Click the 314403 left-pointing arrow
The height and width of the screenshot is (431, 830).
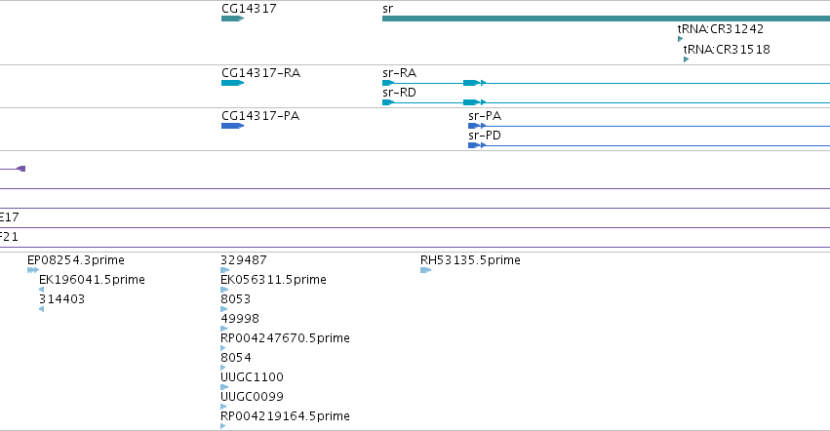(x=41, y=309)
